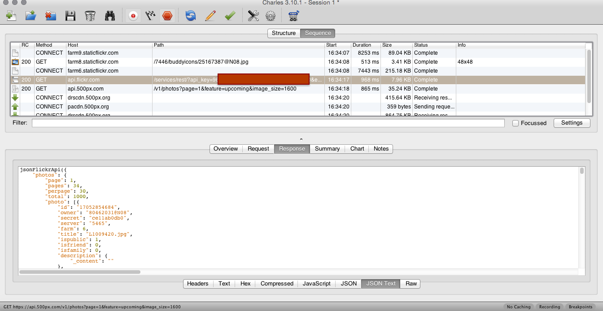Show the response Text view
Screen dimensions: 603x311
(x=224, y=284)
